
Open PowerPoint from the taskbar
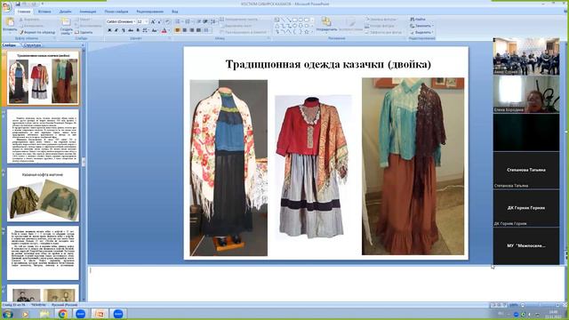click(100, 314)
